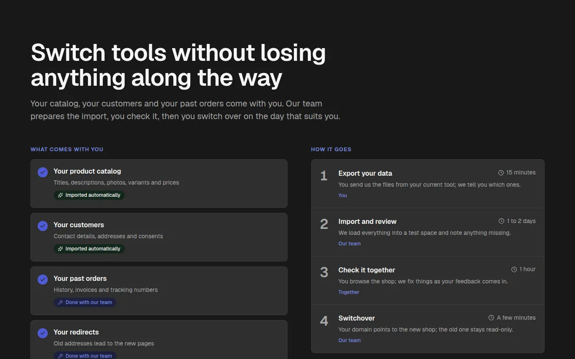Select the 'Your product catalog' title
This screenshot has height=359, width=575.
tap(87, 171)
